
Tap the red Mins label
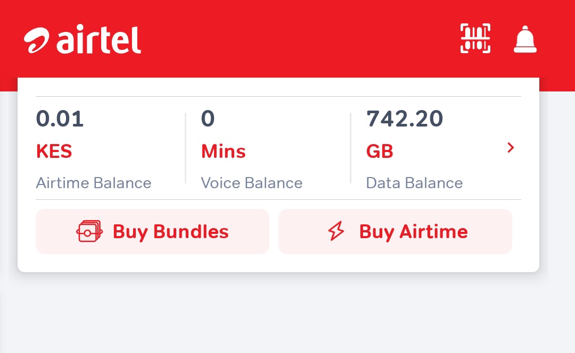click(223, 152)
